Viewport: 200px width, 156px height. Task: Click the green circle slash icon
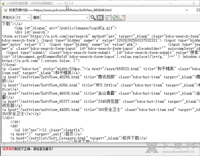tap(115, 17)
